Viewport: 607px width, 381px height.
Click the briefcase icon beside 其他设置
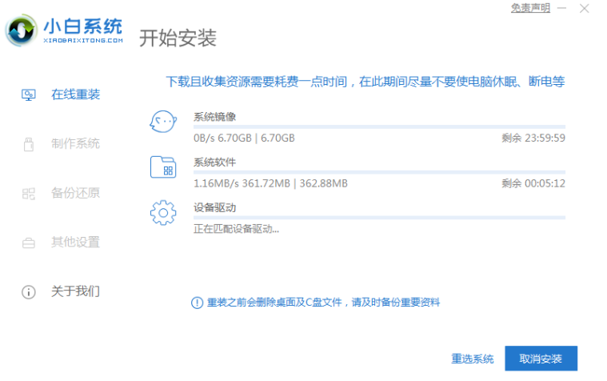[x=29, y=242]
